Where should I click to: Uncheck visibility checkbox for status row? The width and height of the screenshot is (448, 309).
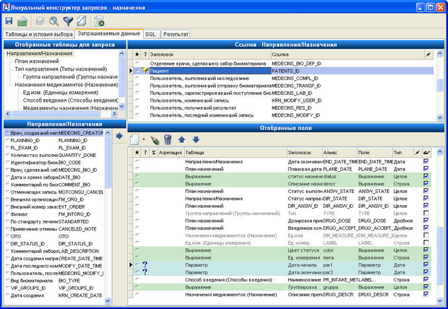pyautogui.click(x=426, y=176)
